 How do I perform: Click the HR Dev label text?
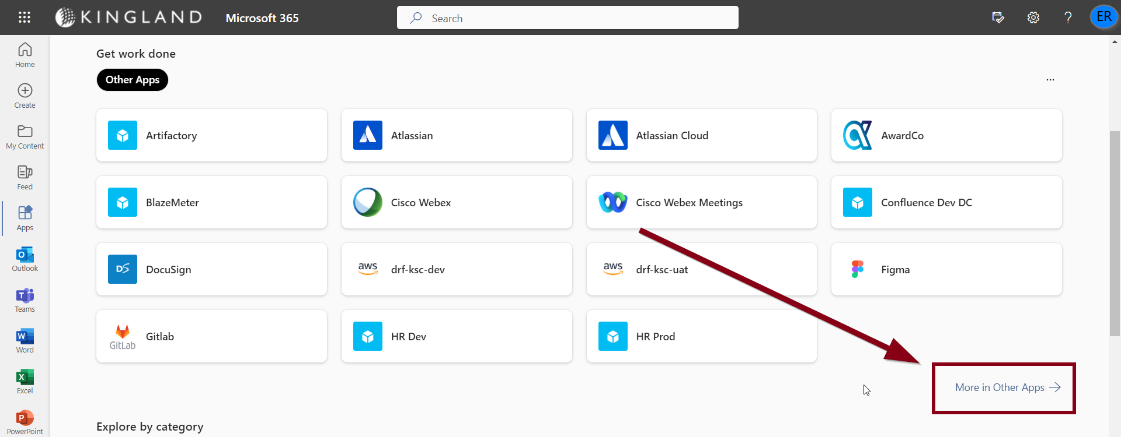click(x=409, y=337)
